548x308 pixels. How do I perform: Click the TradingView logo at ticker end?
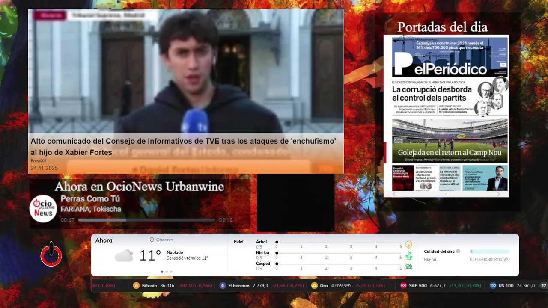[544, 286]
